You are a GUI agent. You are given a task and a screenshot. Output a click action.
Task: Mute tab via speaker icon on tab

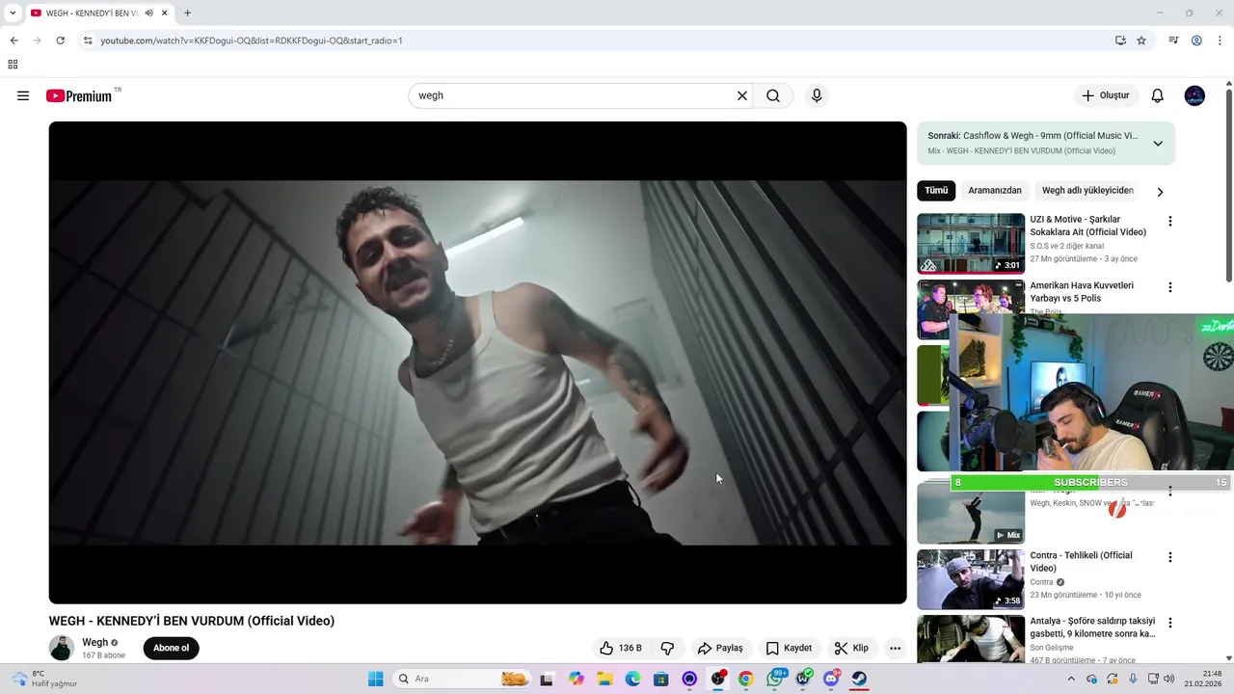[149, 13]
